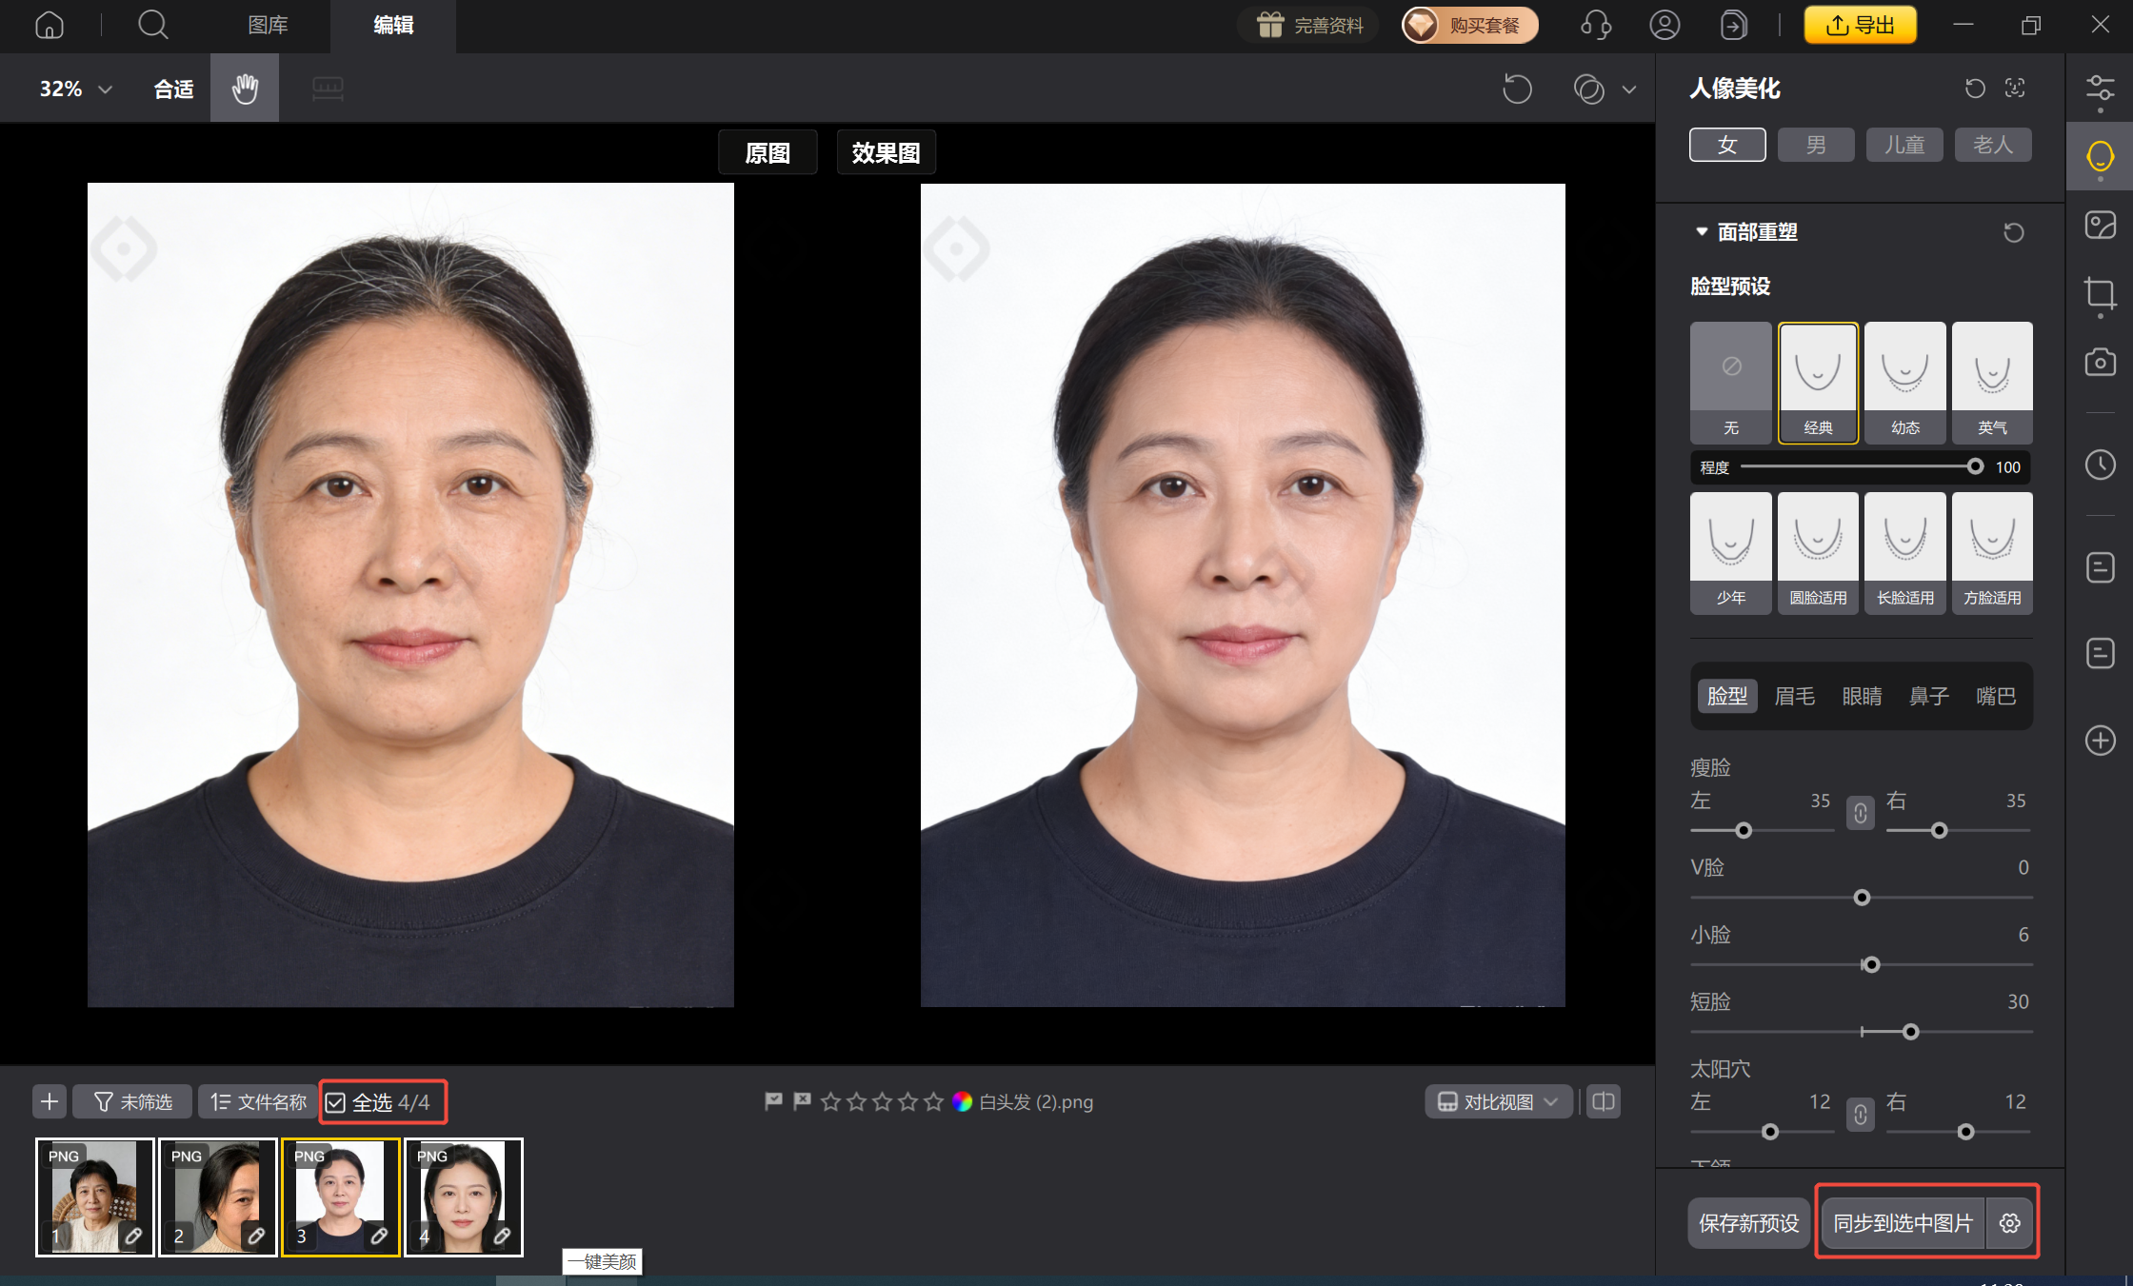Open the zoom level 32% dropdown
Screen dimensions: 2133x1286
click(x=74, y=88)
